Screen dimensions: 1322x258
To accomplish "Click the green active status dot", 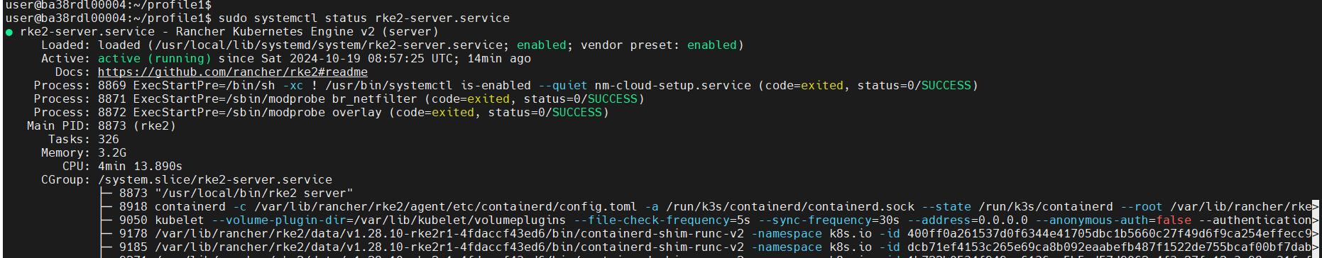I will click(x=9, y=32).
